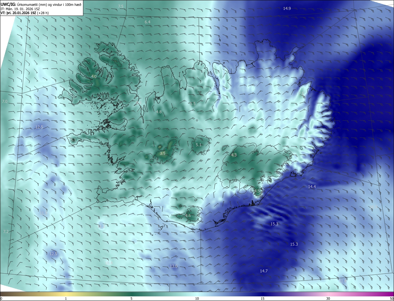This screenshot has height=301, width=394.
Task: Click the valid time '20.01.2026 19Z (+28 h)'
Action: [x=31, y=13]
